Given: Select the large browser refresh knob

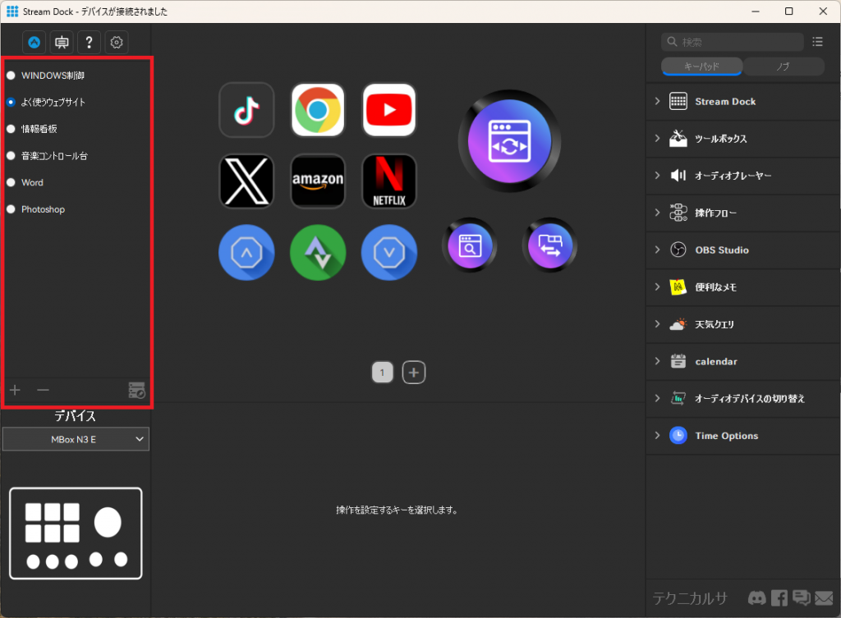Looking at the screenshot, I should tap(509, 141).
